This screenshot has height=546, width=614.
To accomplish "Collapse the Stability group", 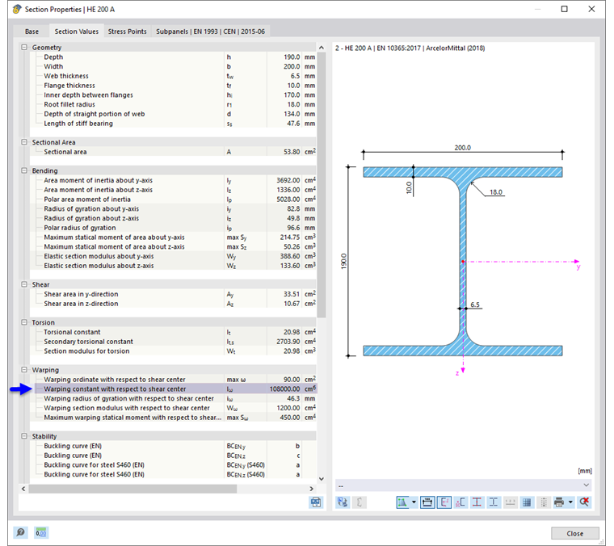I will pyautogui.click(x=24, y=436).
